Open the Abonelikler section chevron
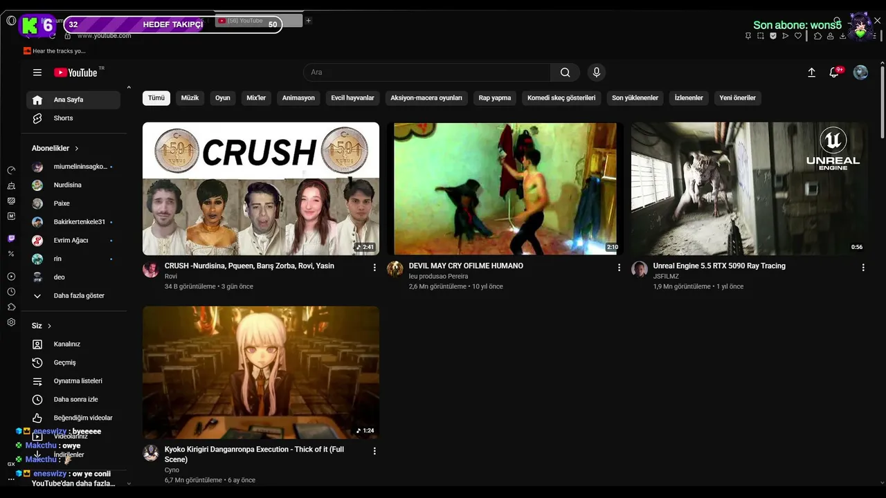The height and width of the screenshot is (498, 886). point(77,149)
